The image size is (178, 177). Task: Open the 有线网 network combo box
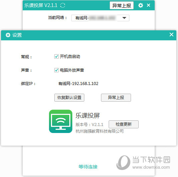point(100,18)
